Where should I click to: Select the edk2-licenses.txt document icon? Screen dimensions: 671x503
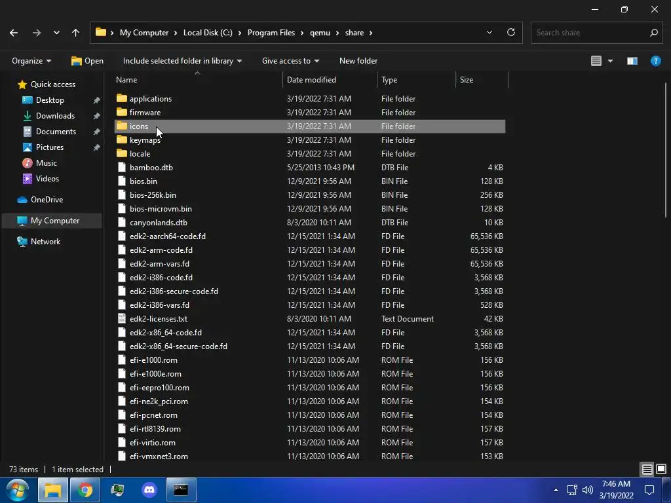122,319
